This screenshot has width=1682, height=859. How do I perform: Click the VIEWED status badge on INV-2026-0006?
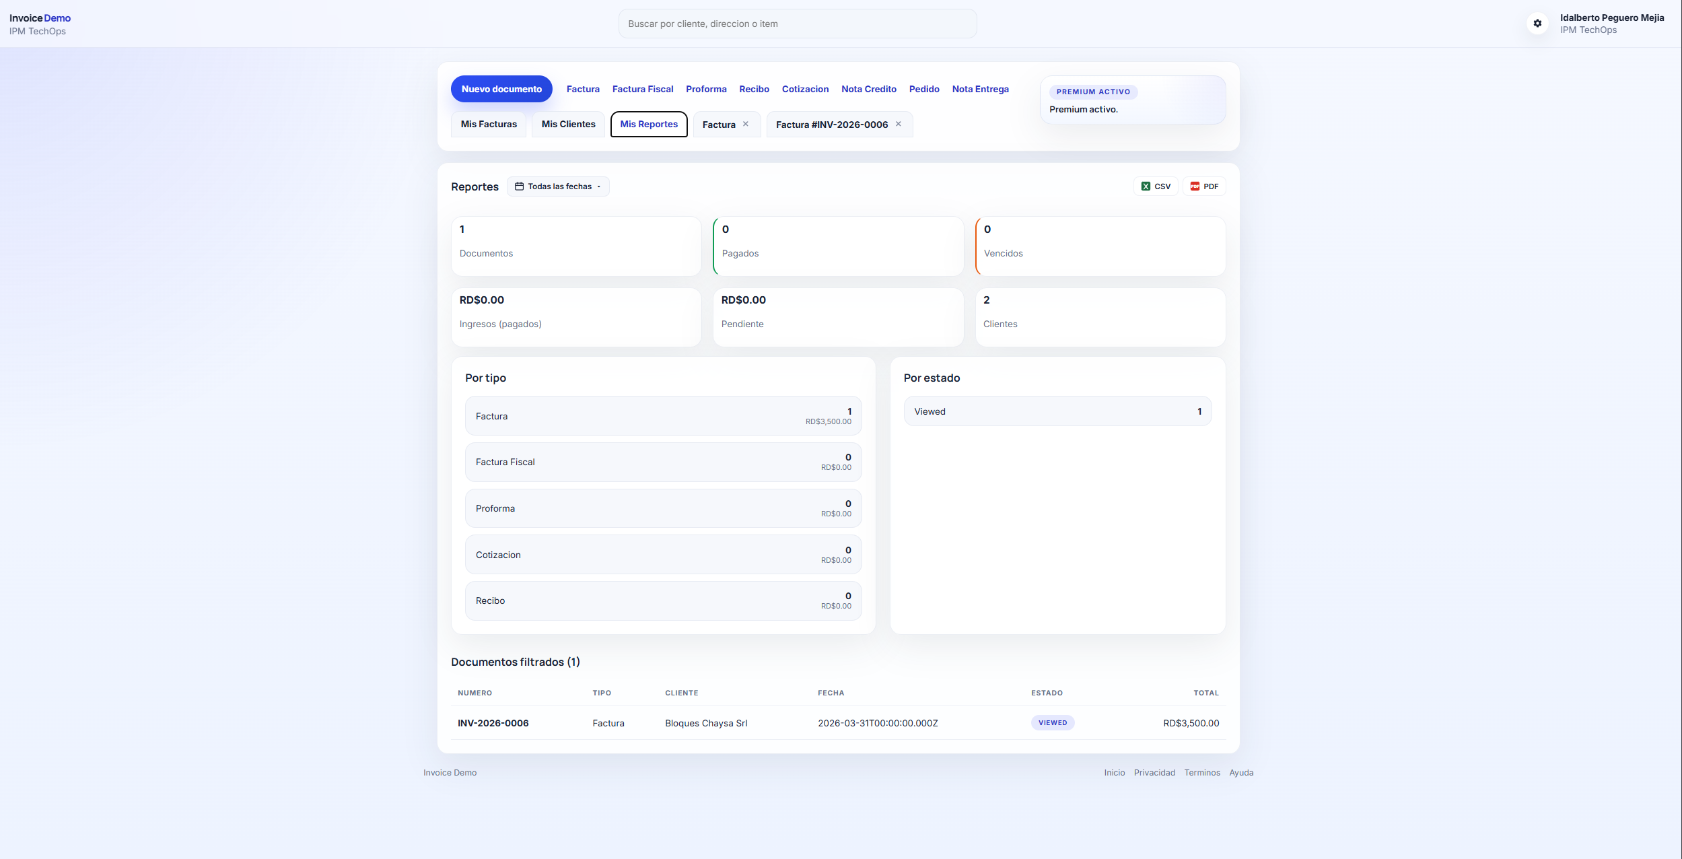pos(1052,722)
